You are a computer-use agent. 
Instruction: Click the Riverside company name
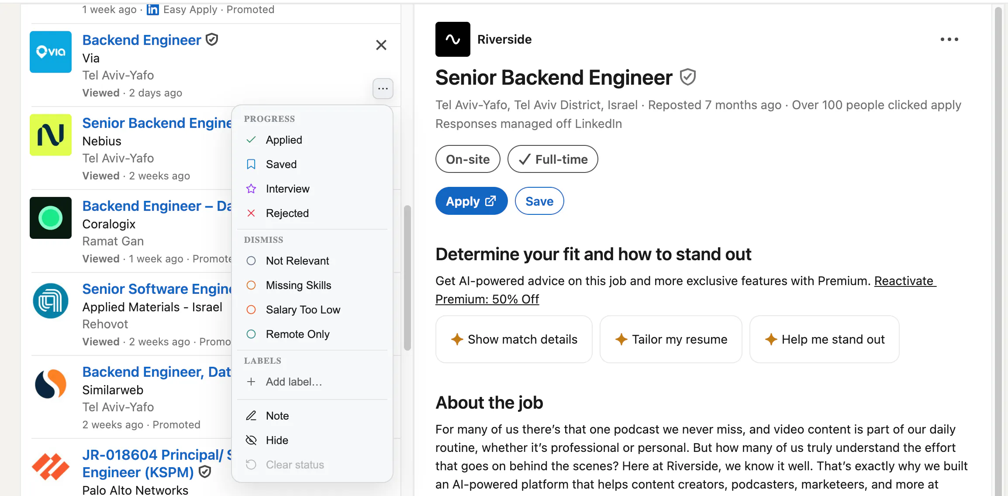click(x=504, y=39)
